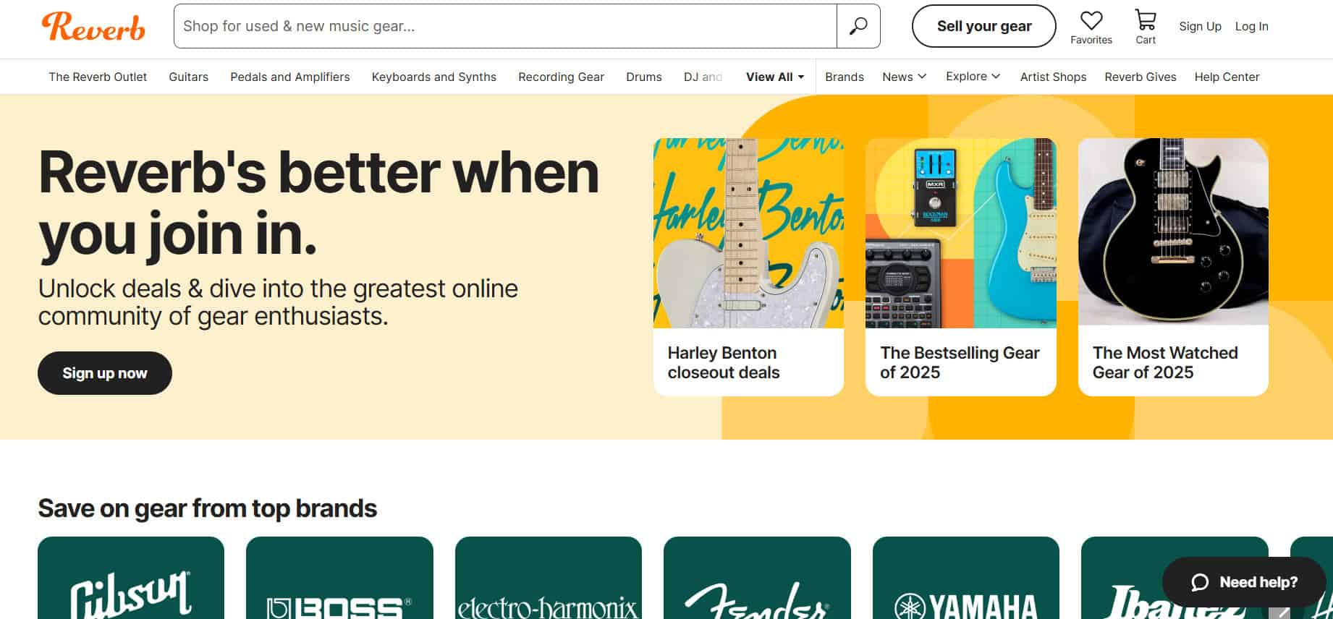The width and height of the screenshot is (1333, 619).
Task: Open Harley Benton closeout deals card
Action: [x=748, y=267]
